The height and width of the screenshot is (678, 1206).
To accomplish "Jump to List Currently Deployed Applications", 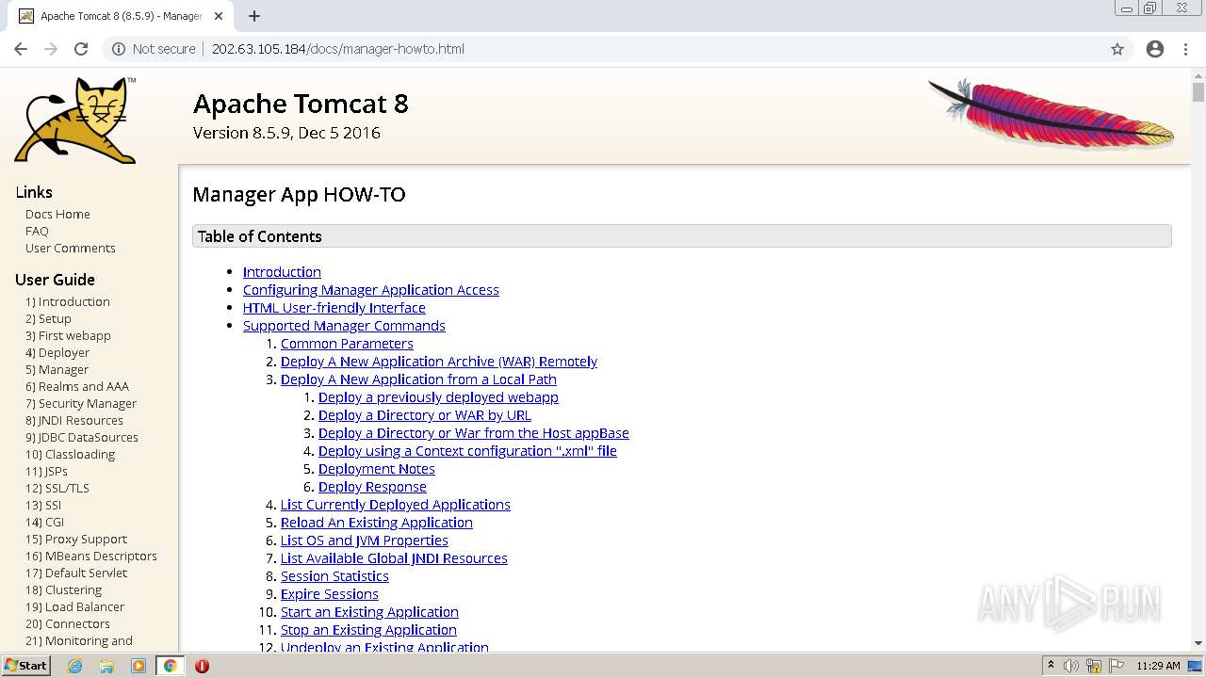I will point(396,505).
